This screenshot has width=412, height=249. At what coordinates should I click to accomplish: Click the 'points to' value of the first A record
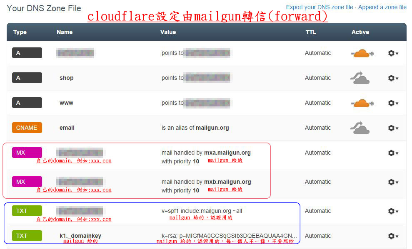(x=196, y=53)
